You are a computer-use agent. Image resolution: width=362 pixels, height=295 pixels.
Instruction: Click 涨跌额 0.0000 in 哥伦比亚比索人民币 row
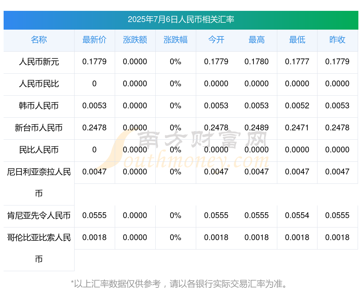135,238
